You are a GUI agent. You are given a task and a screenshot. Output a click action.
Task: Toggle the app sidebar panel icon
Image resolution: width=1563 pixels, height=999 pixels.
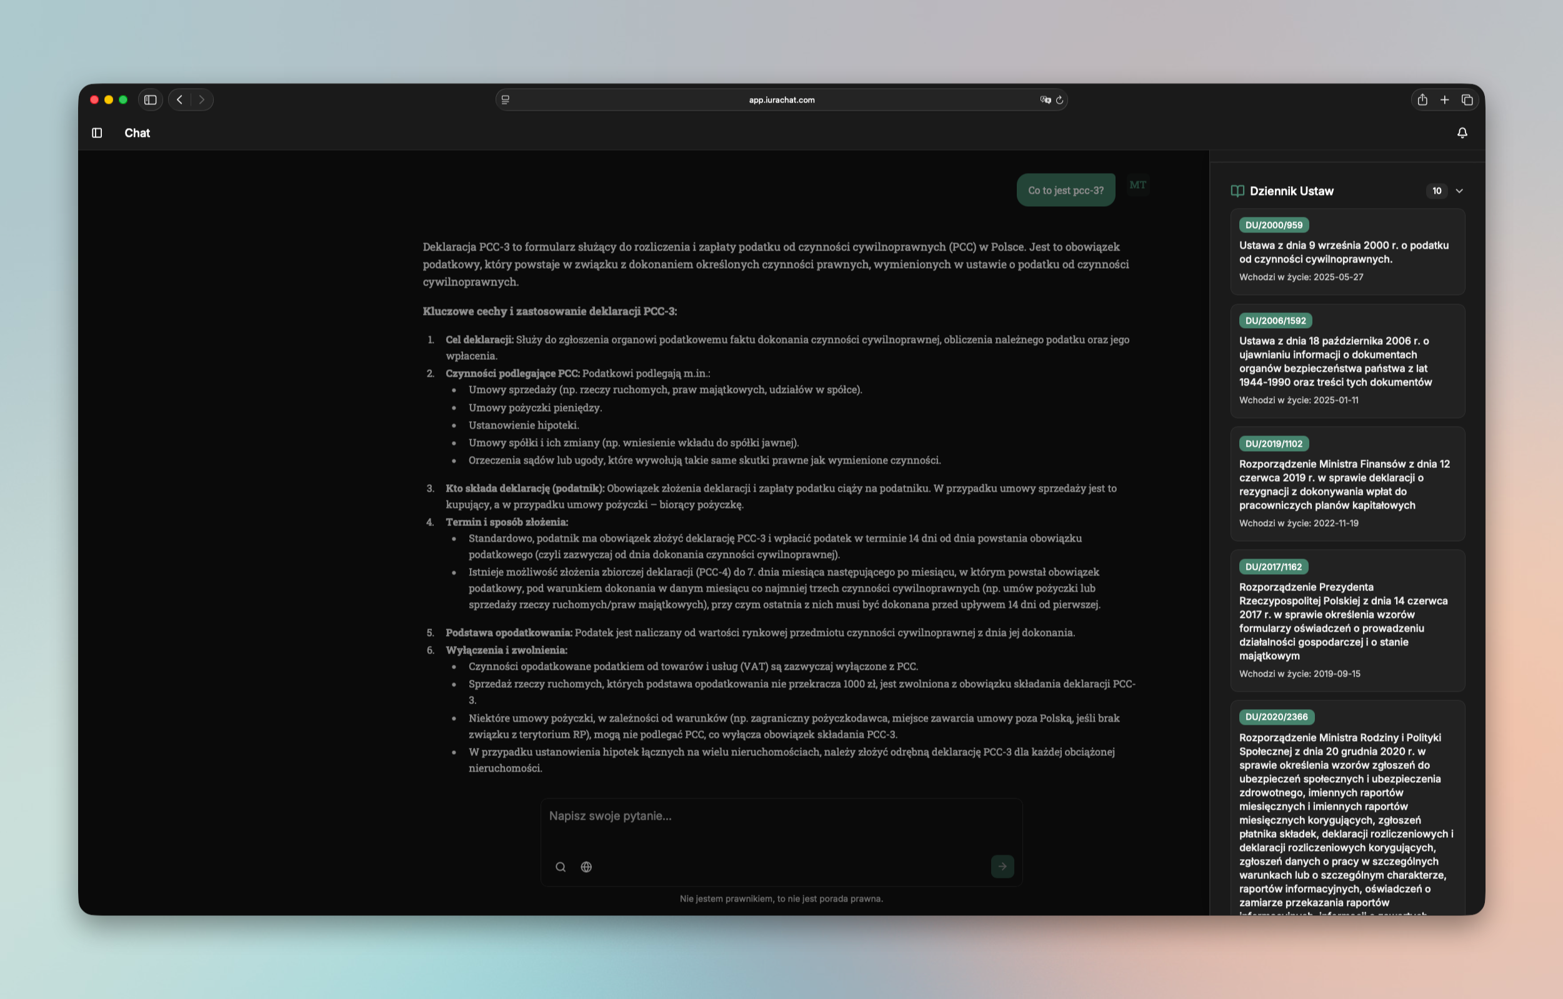coord(97,133)
